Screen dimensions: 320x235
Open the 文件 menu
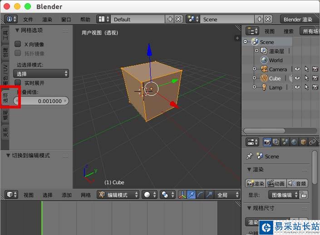[28, 20]
